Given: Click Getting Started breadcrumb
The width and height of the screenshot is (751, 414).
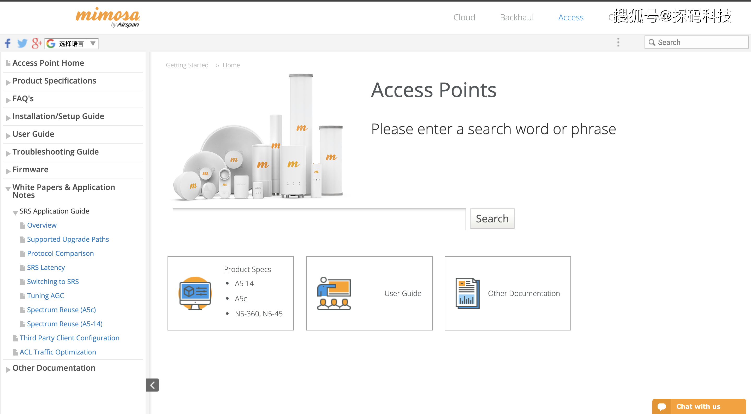Looking at the screenshot, I should [x=187, y=65].
